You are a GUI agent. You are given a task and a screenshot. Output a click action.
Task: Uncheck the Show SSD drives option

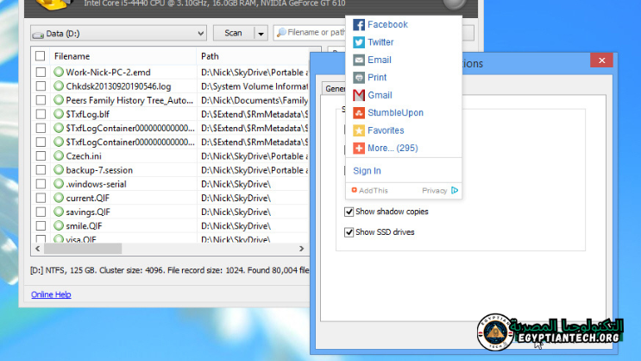pos(349,232)
